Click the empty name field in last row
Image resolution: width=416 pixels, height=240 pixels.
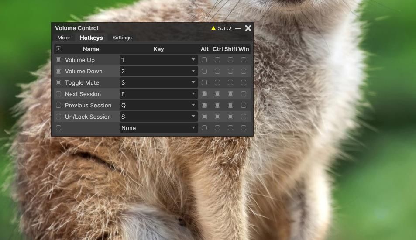(x=89, y=128)
